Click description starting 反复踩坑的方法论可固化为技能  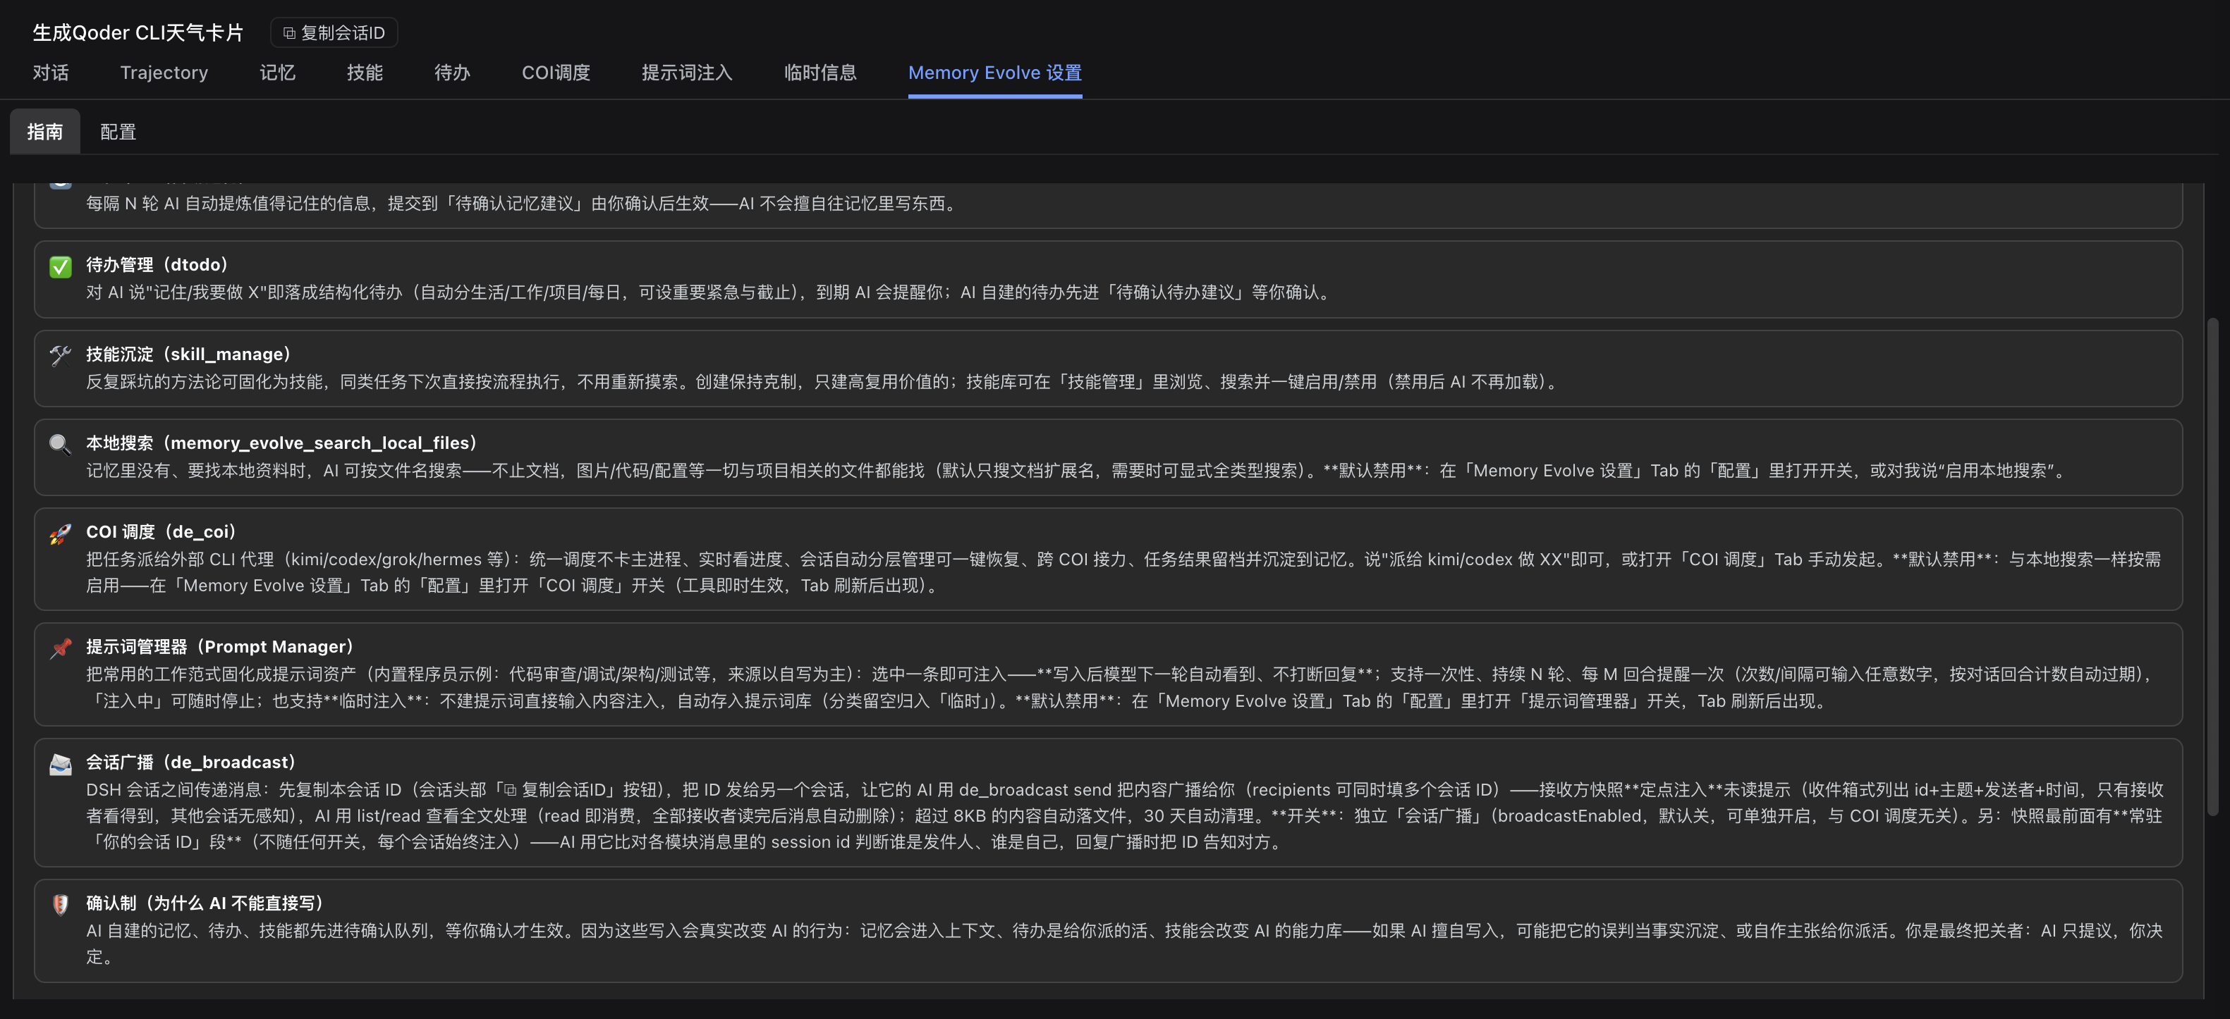coord(824,381)
